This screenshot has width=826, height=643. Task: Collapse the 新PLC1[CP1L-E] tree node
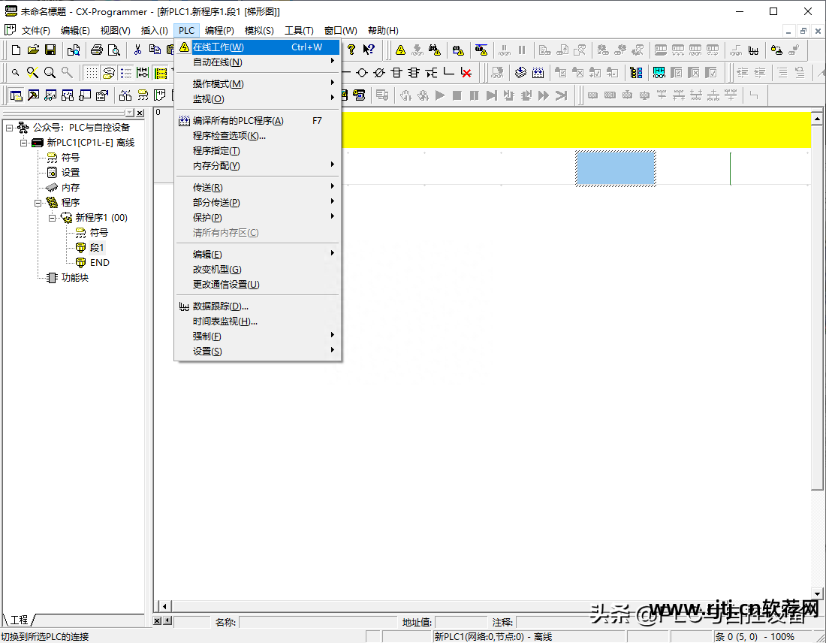coord(23,143)
